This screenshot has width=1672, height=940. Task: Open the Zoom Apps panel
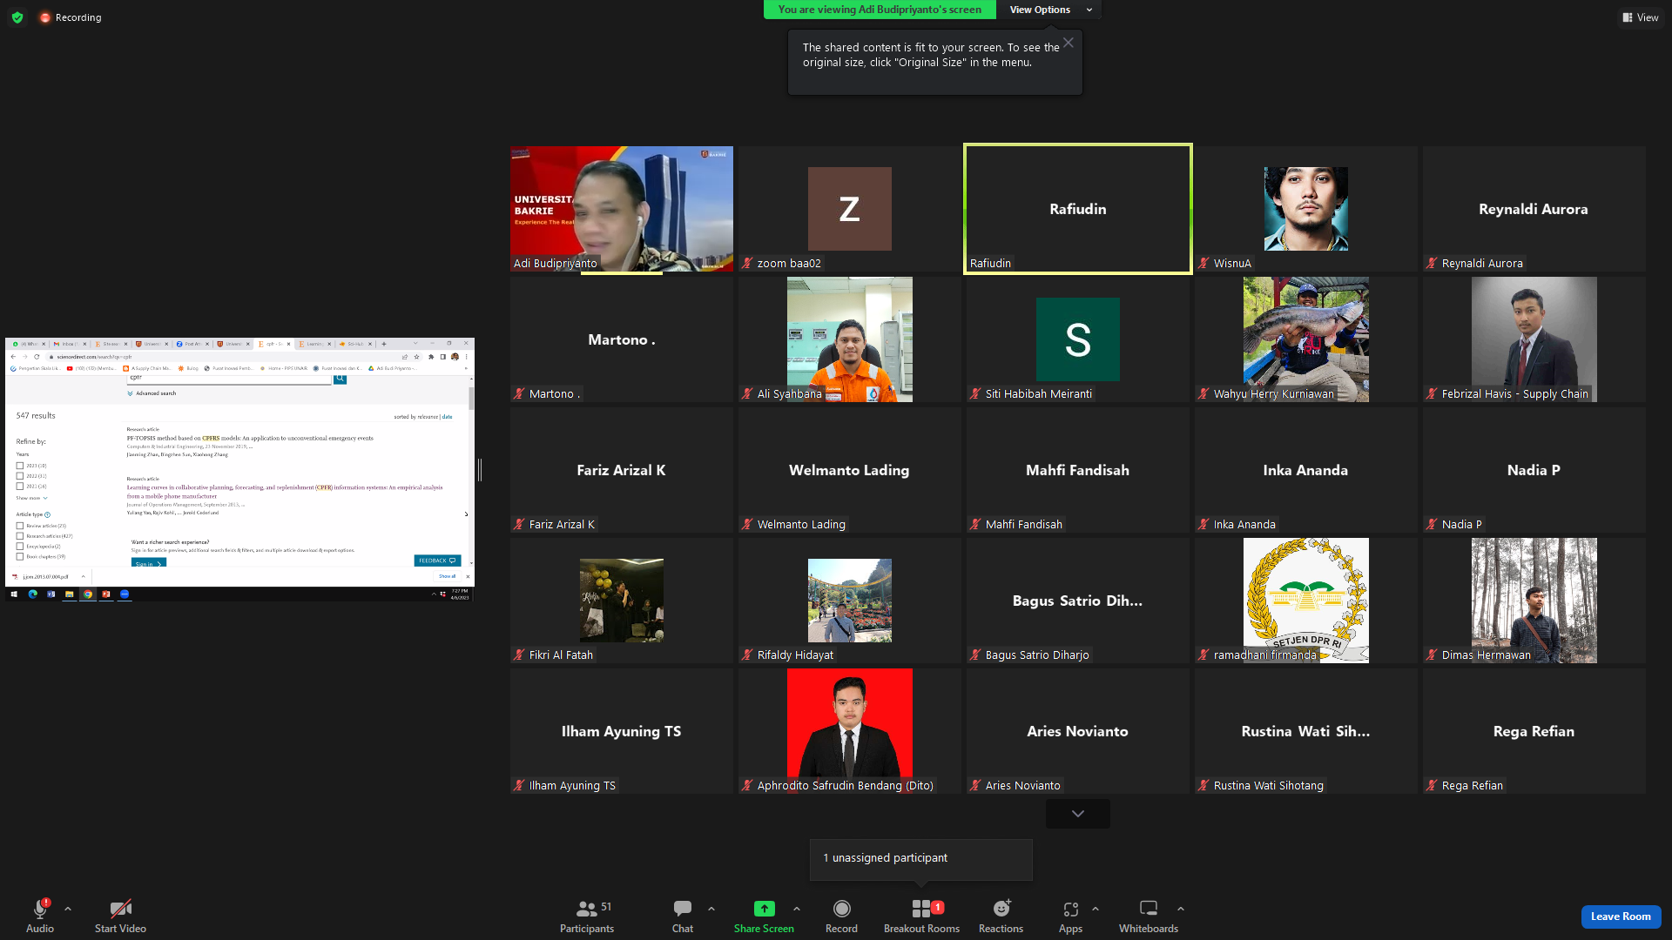1070,916
